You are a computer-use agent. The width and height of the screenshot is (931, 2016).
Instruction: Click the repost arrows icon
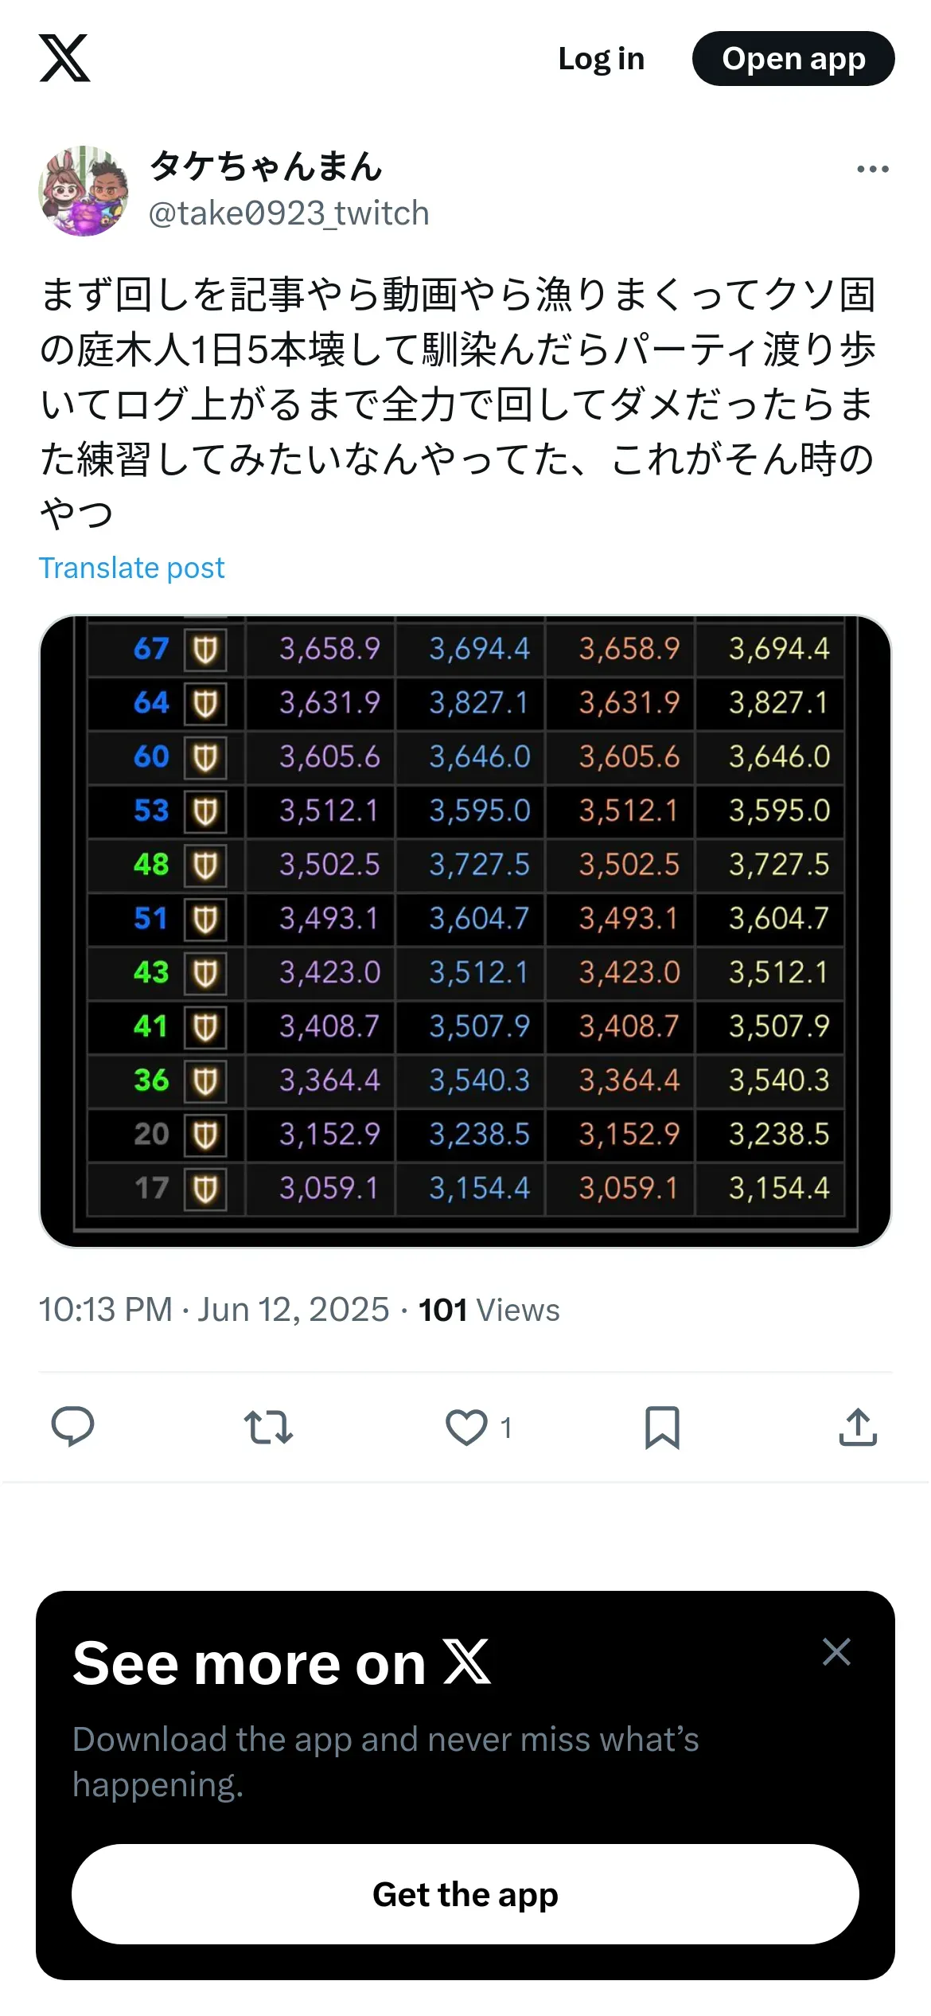268,1426
